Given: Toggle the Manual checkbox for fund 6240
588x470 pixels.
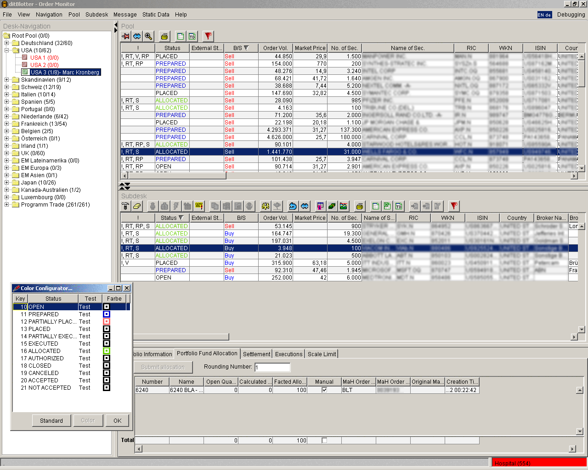Looking at the screenshot, I should tap(324, 390).
